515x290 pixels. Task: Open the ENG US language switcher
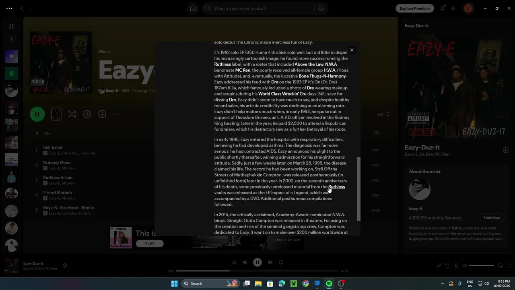pyautogui.click(x=470, y=284)
